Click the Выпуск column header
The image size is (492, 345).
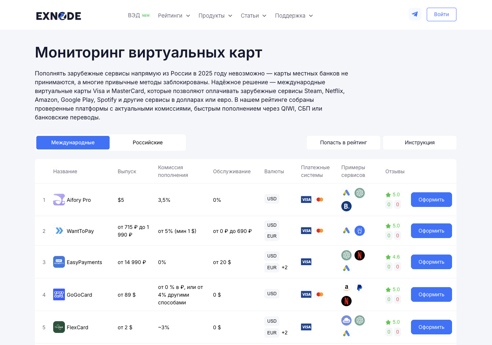point(127,171)
